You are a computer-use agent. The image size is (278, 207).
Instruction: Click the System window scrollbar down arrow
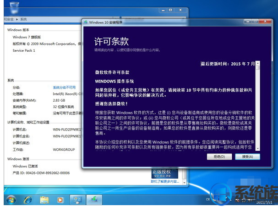tap(185, 183)
